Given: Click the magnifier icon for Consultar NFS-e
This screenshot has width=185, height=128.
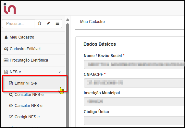Looking at the screenshot, I should [x=11, y=95].
